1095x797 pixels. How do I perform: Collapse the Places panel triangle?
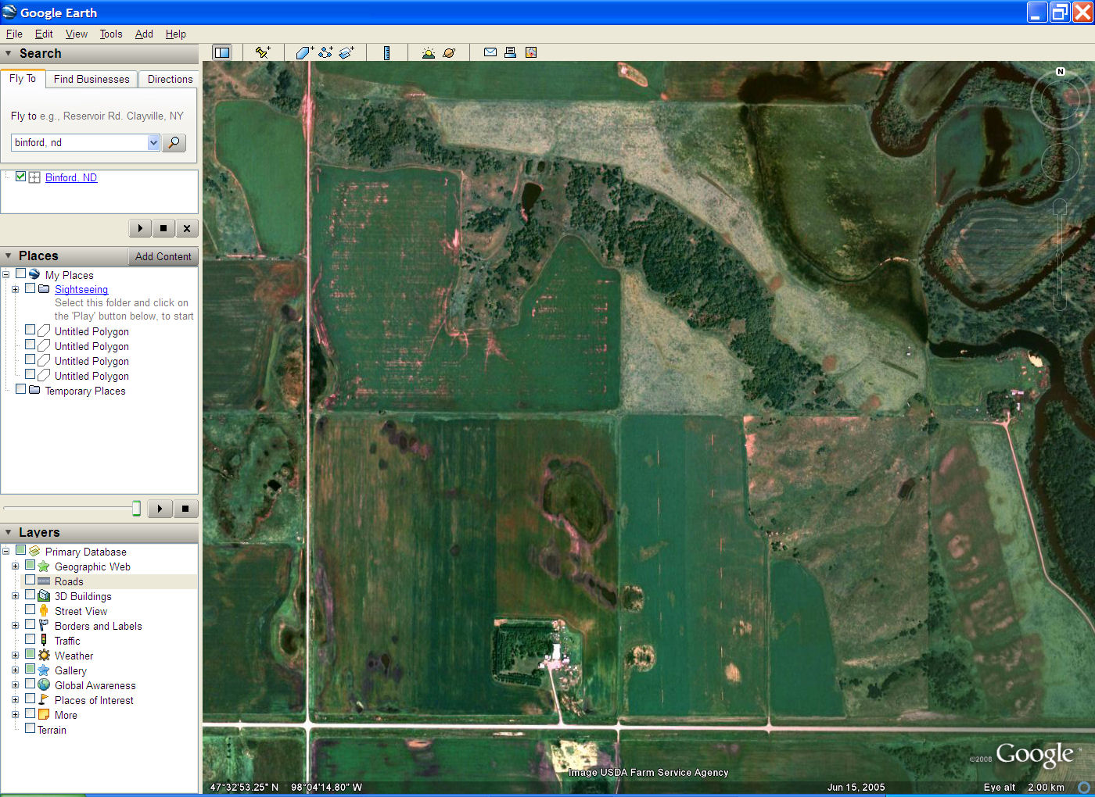[9, 256]
